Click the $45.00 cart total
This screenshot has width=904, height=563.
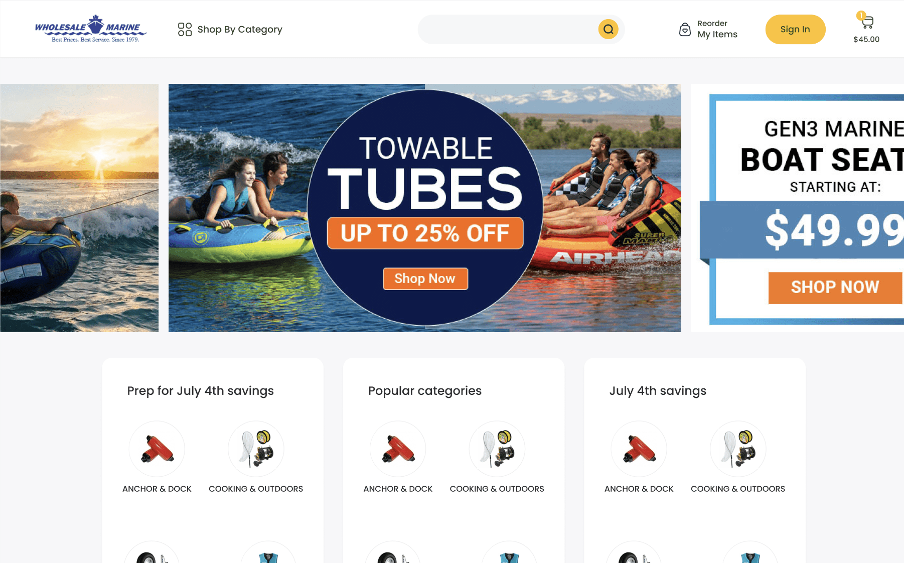pos(866,39)
